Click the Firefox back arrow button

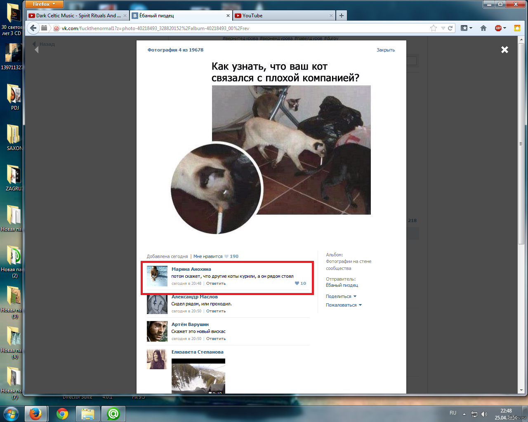pos(33,28)
